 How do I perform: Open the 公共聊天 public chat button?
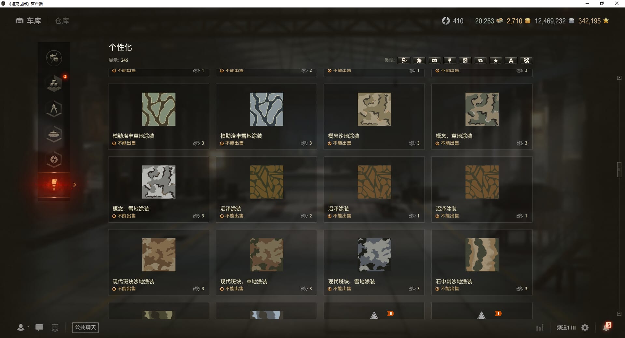tap(85, 327)
